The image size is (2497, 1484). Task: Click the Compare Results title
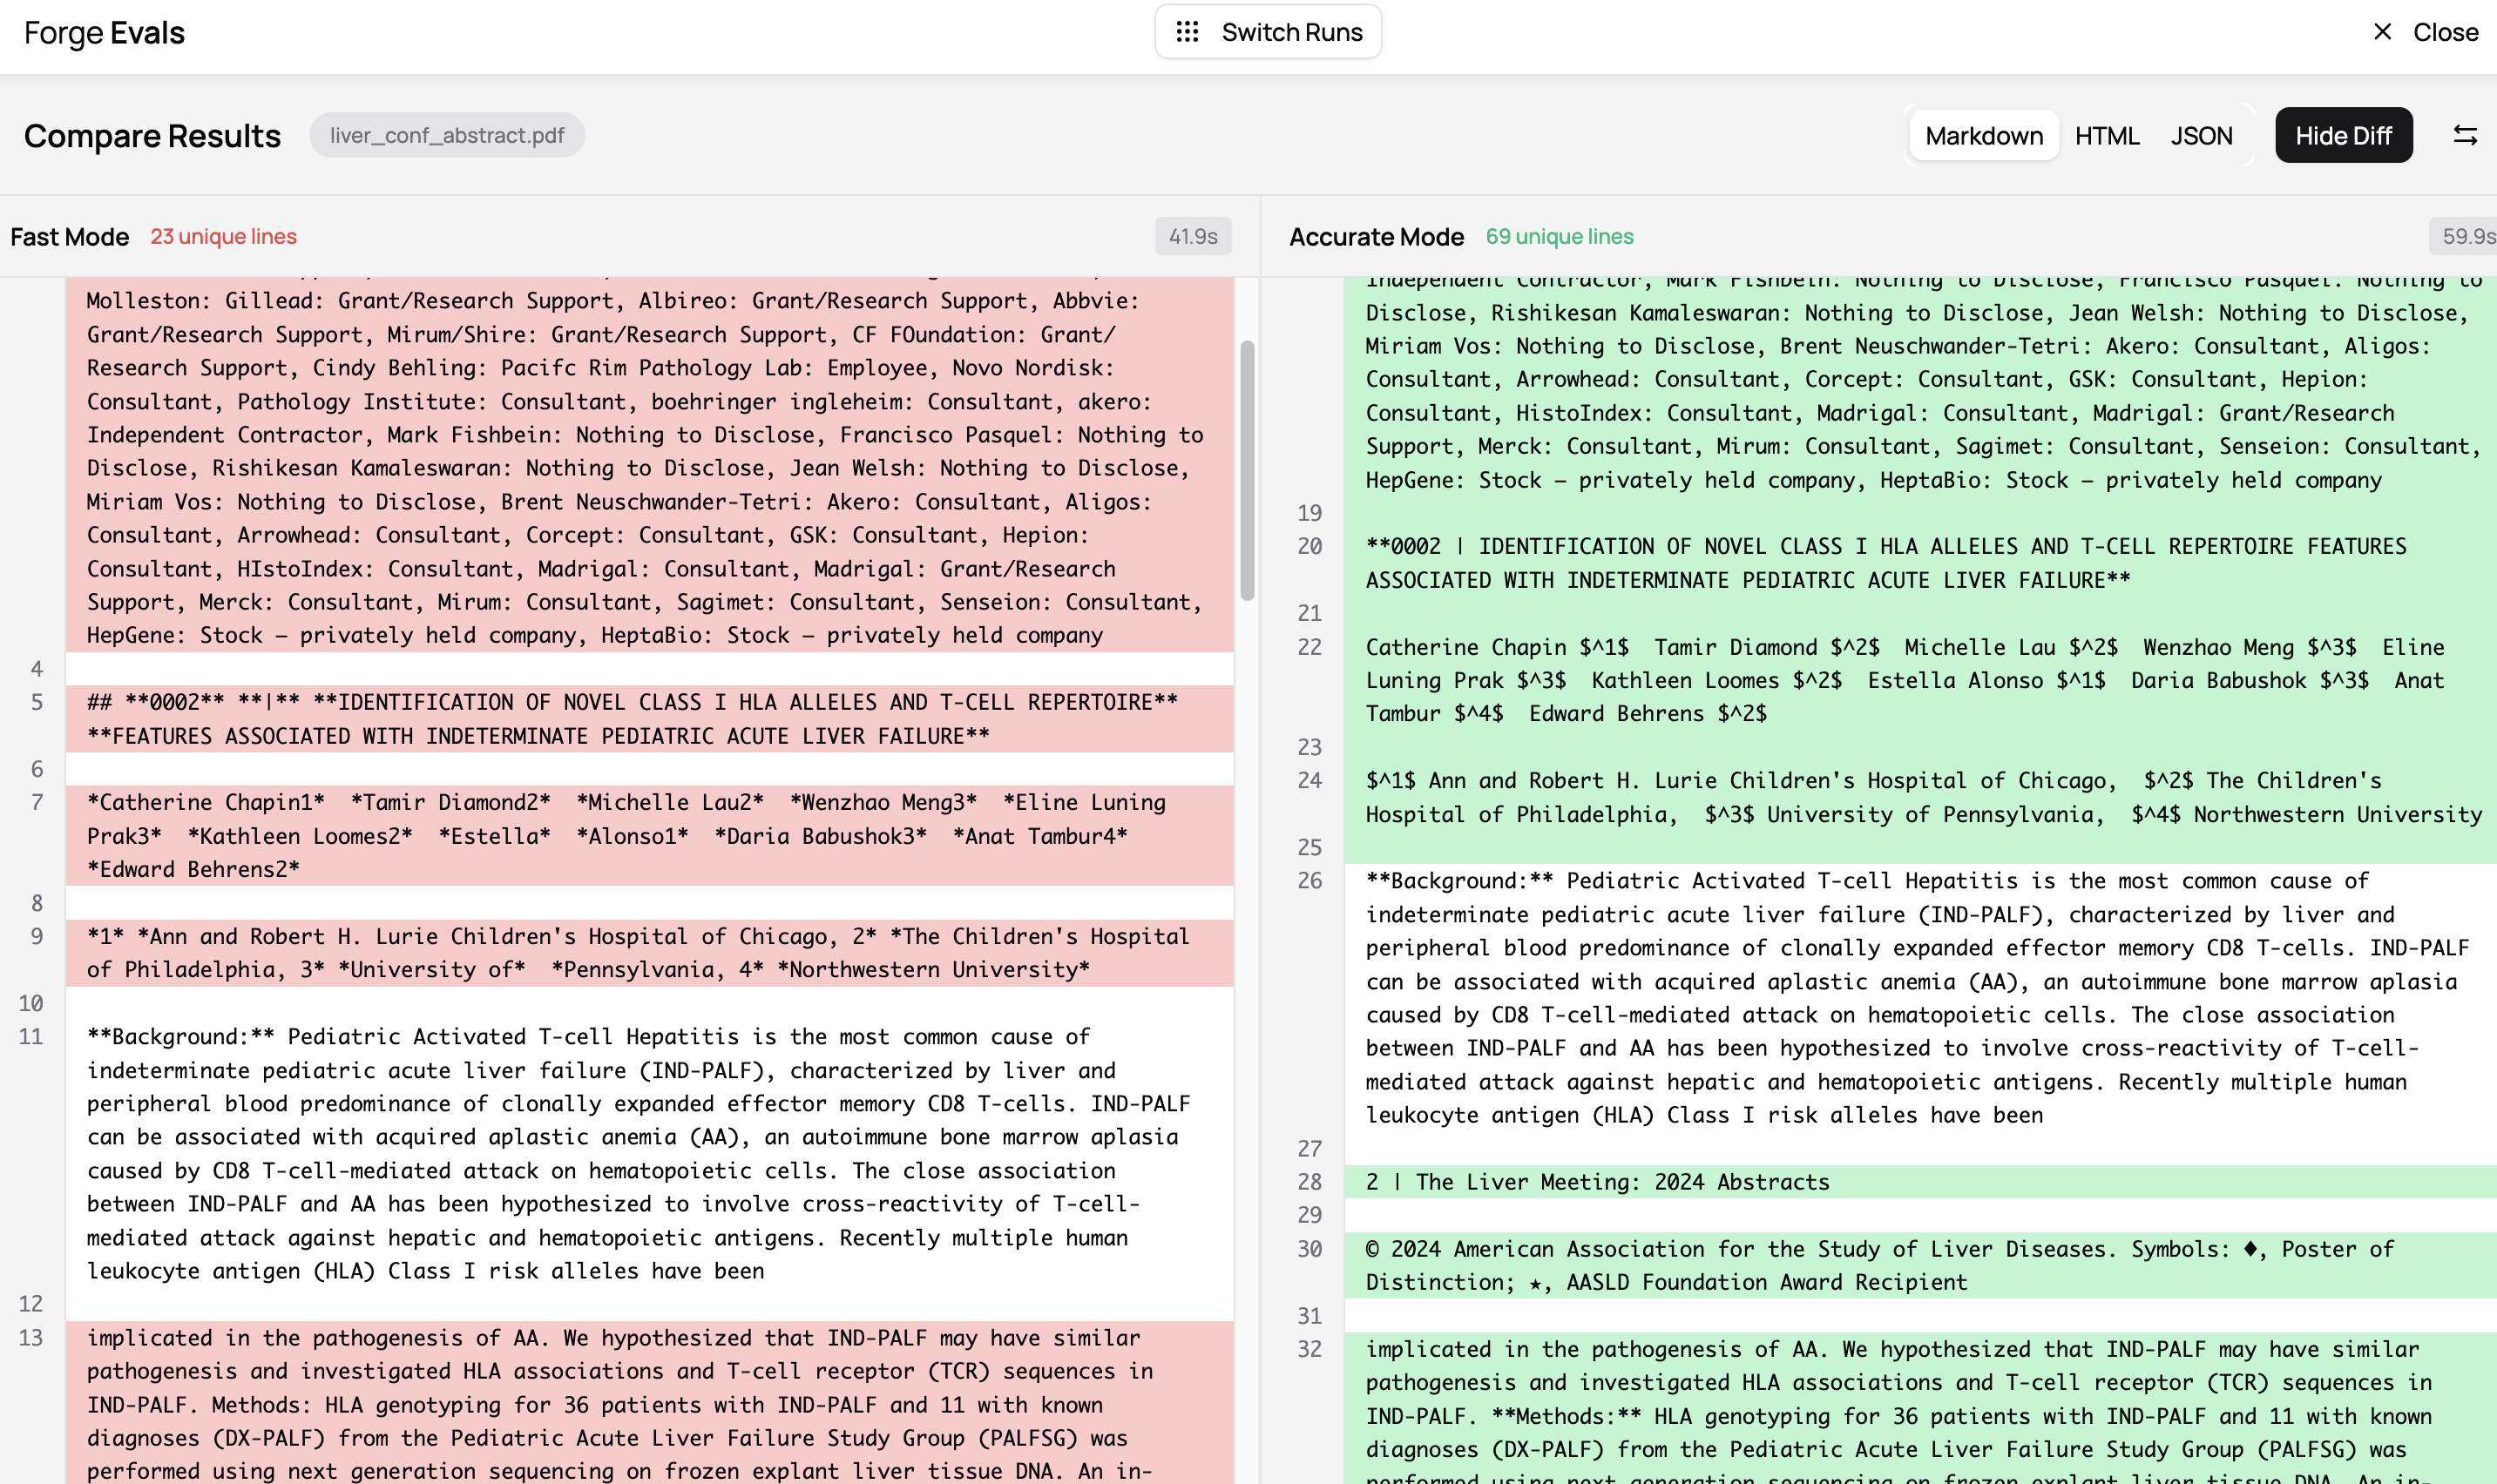152,135
